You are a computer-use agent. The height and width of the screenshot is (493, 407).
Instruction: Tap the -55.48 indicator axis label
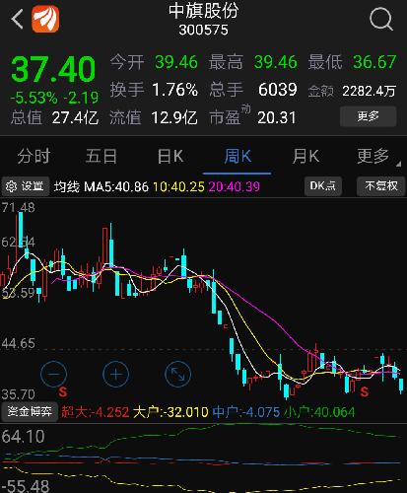(26, 486)
